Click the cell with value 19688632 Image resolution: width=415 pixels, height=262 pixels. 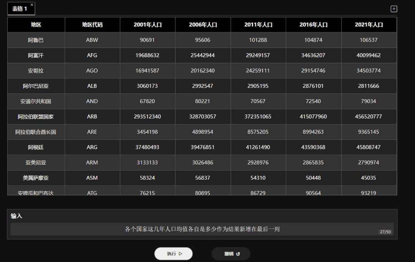pos(148,55)
